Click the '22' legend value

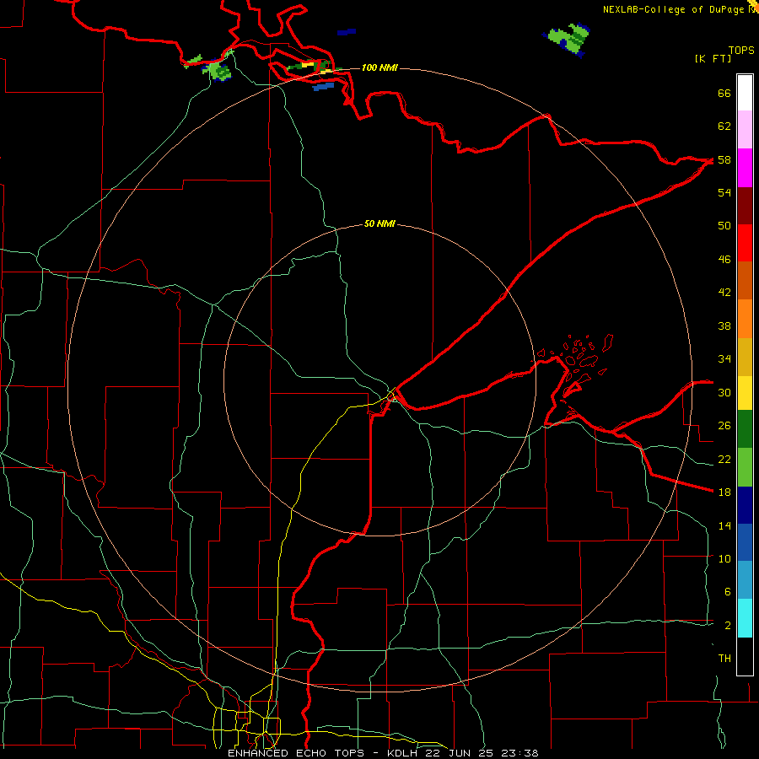tap(724, 459)
